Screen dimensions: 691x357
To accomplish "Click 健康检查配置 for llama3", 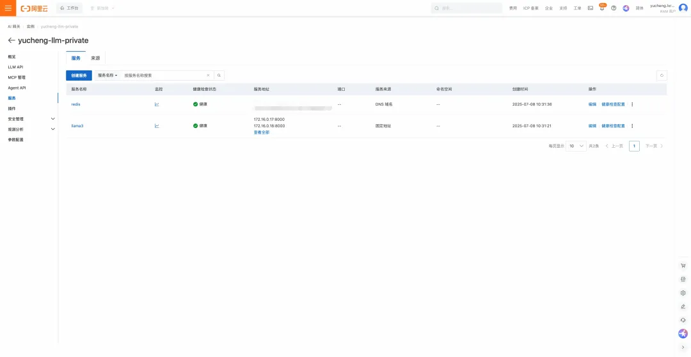I will [x=613, y=126].
